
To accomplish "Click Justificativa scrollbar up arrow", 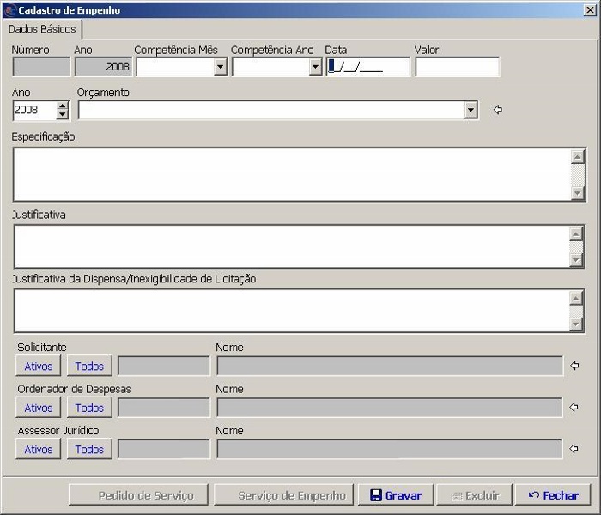I will pyautogui.click(x=576, y=233).
